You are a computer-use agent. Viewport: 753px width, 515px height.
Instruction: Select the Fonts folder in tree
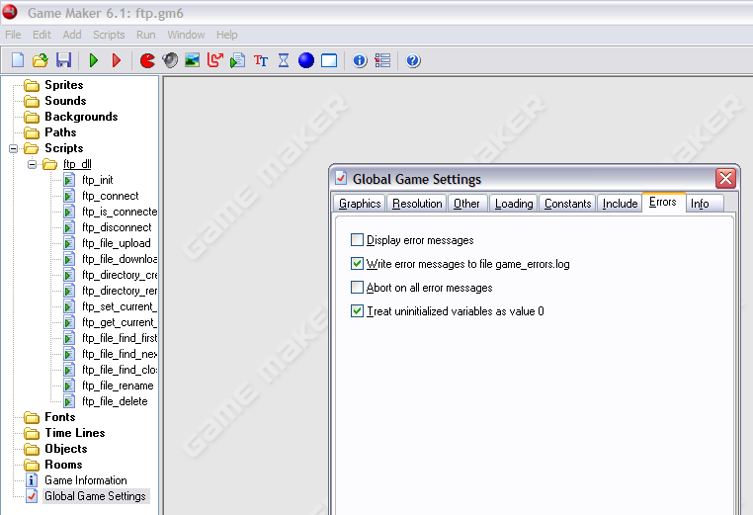click(60, 417)
